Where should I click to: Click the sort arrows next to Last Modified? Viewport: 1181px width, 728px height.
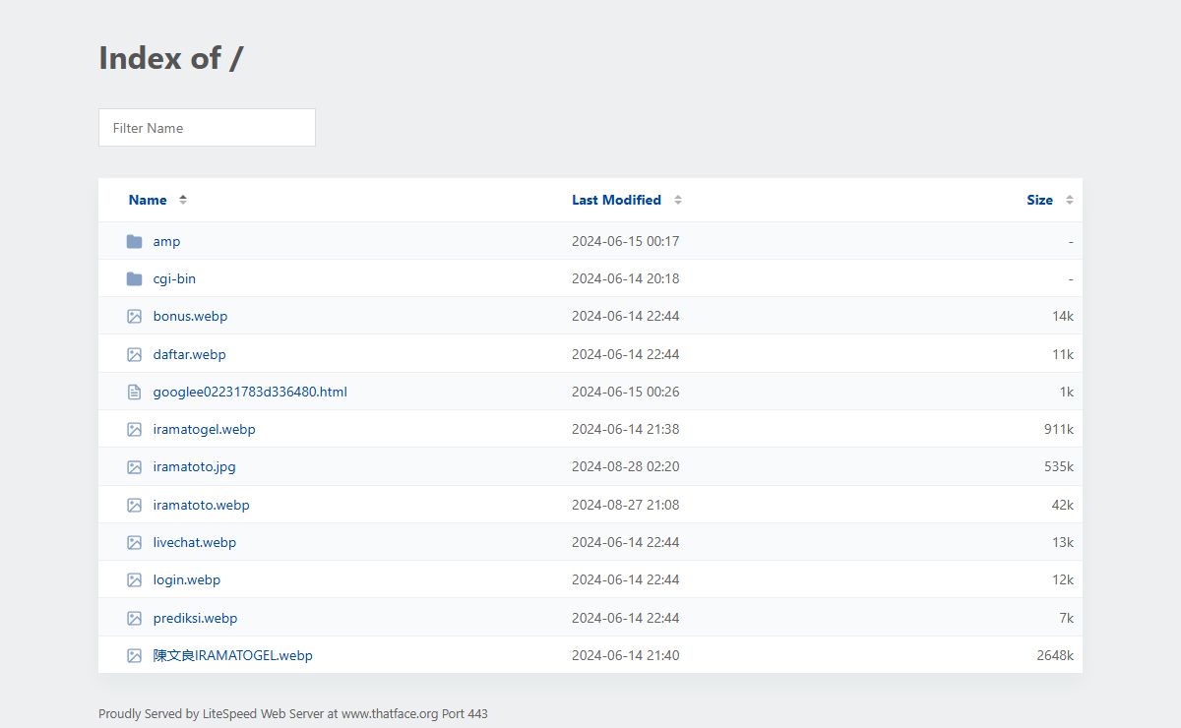pyautogui.click(x=678, y=200)
